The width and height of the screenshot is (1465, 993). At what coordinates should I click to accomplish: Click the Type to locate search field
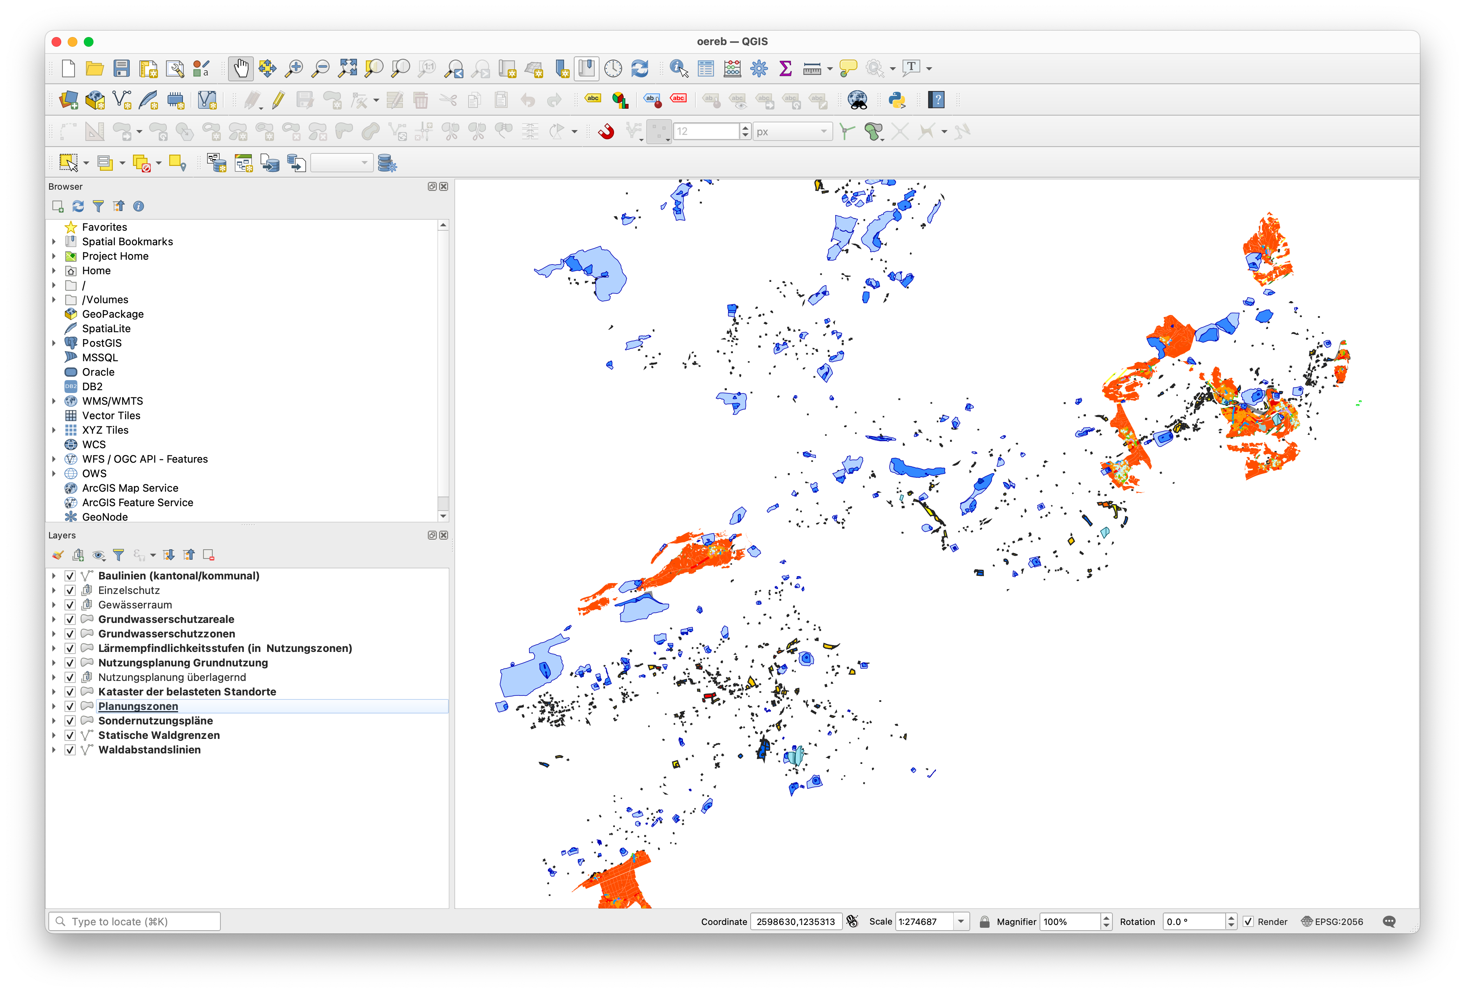coord(135,921)
